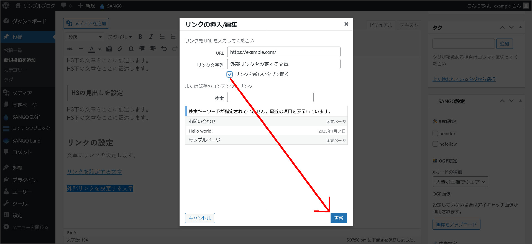Screen dimensions: 532x244
Task: Toggle bold formatting in the editor toolbar
Action: (x=140, y=37)
